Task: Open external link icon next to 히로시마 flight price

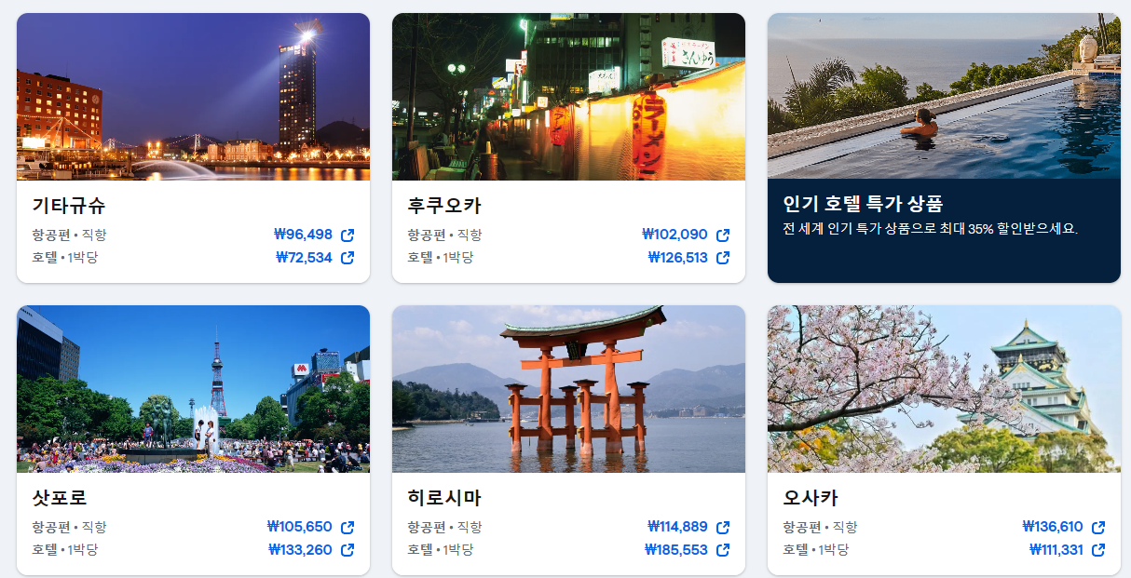Action: click(723, 526)
